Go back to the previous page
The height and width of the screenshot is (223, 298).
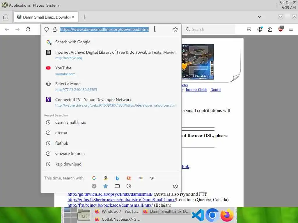tap(7, 29)
